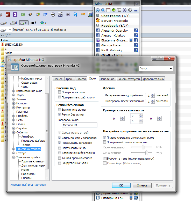Uncheck Показывать заголовок
191x201 pixels.
point(59,142)
